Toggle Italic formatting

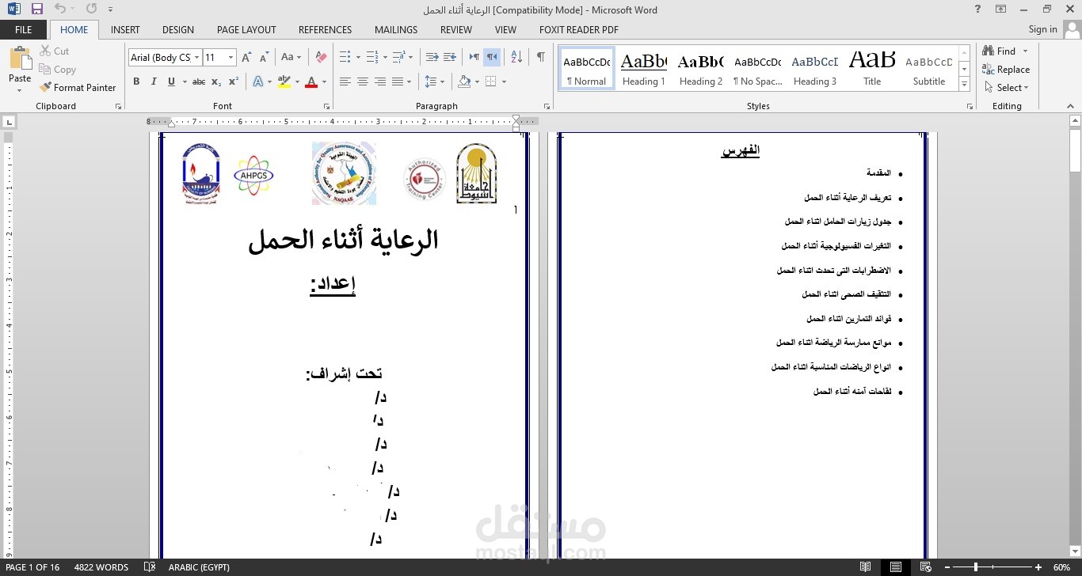click(154, 81)
